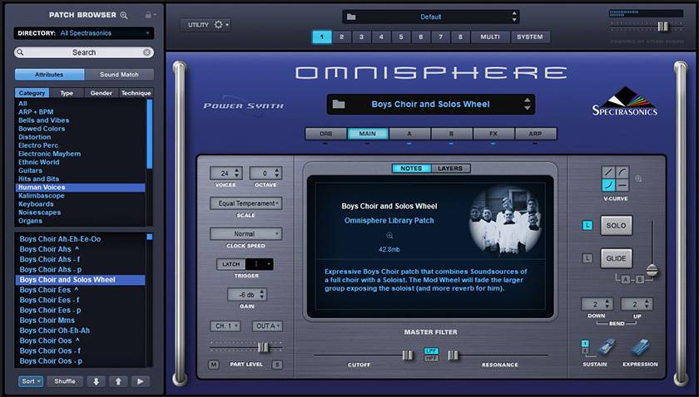The width and height of the screenshot is (699, 397).
Task: Click the Bend Up stepper
Action: [646, 305]
